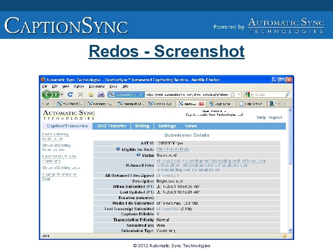Go to Home via house icon

[x=91, y=94]
